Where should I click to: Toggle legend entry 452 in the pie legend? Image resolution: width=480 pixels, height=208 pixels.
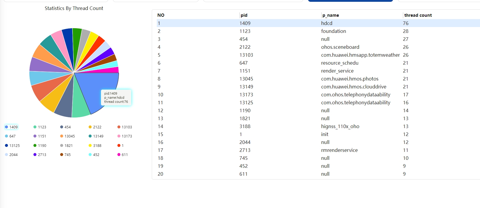[94, 155]
